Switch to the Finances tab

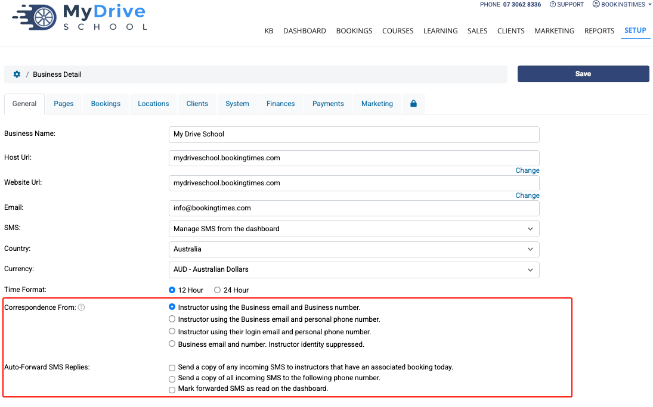tap(281, 104)
